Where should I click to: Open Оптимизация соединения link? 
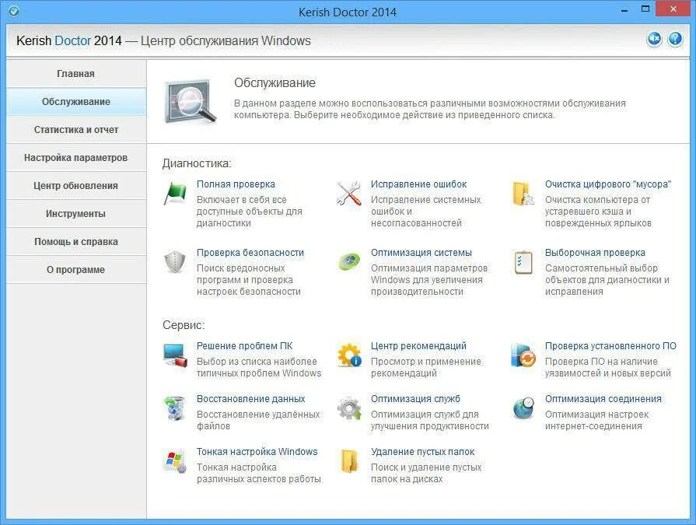click(x=603, y=398)
